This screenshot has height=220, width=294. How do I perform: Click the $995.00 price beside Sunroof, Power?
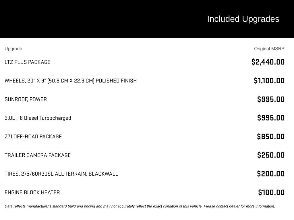271,99
